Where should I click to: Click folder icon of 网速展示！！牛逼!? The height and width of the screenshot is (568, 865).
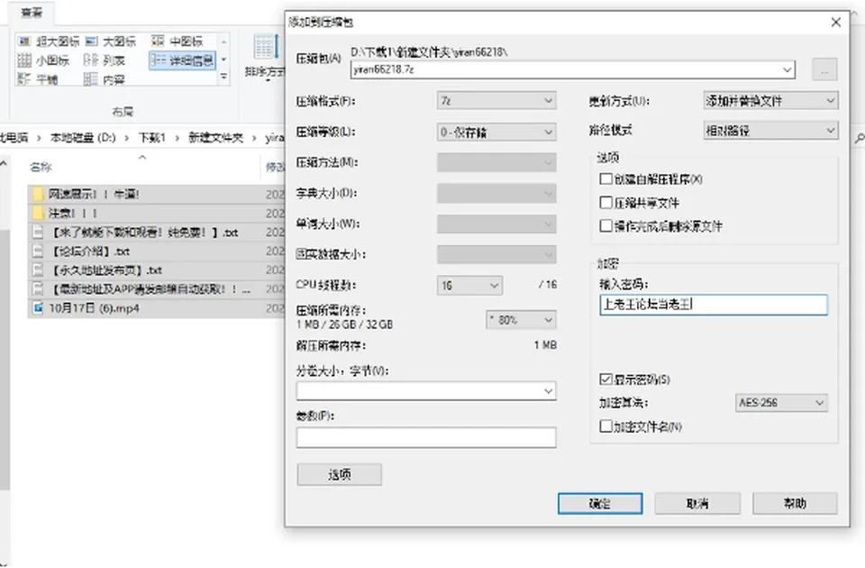(38, 194)
